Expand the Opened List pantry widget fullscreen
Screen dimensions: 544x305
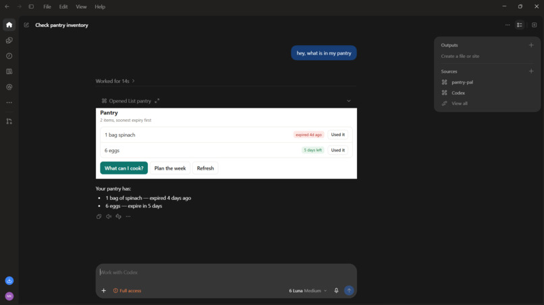tap(157, 101)
